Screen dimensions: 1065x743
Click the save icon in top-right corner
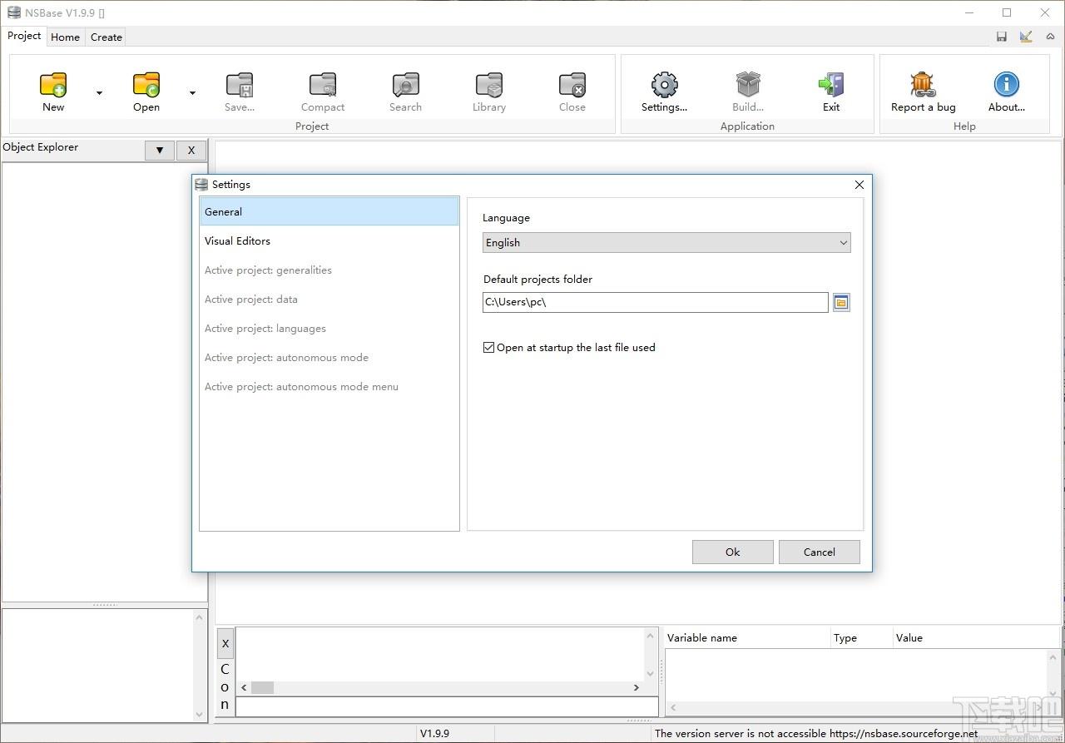tap(1002, 37)
